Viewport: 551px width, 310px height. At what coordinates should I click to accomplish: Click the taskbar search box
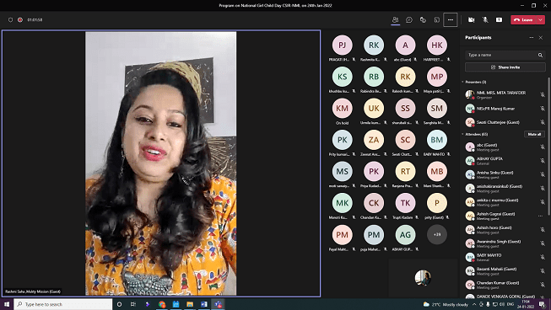click(63, 304)
